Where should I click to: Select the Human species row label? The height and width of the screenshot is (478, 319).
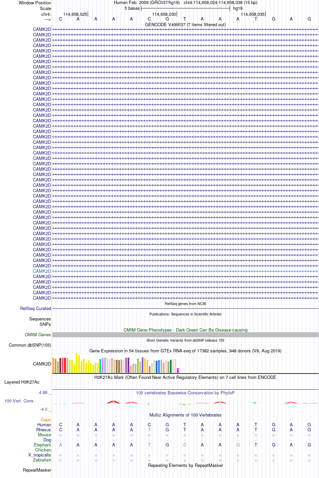[44, 425]
